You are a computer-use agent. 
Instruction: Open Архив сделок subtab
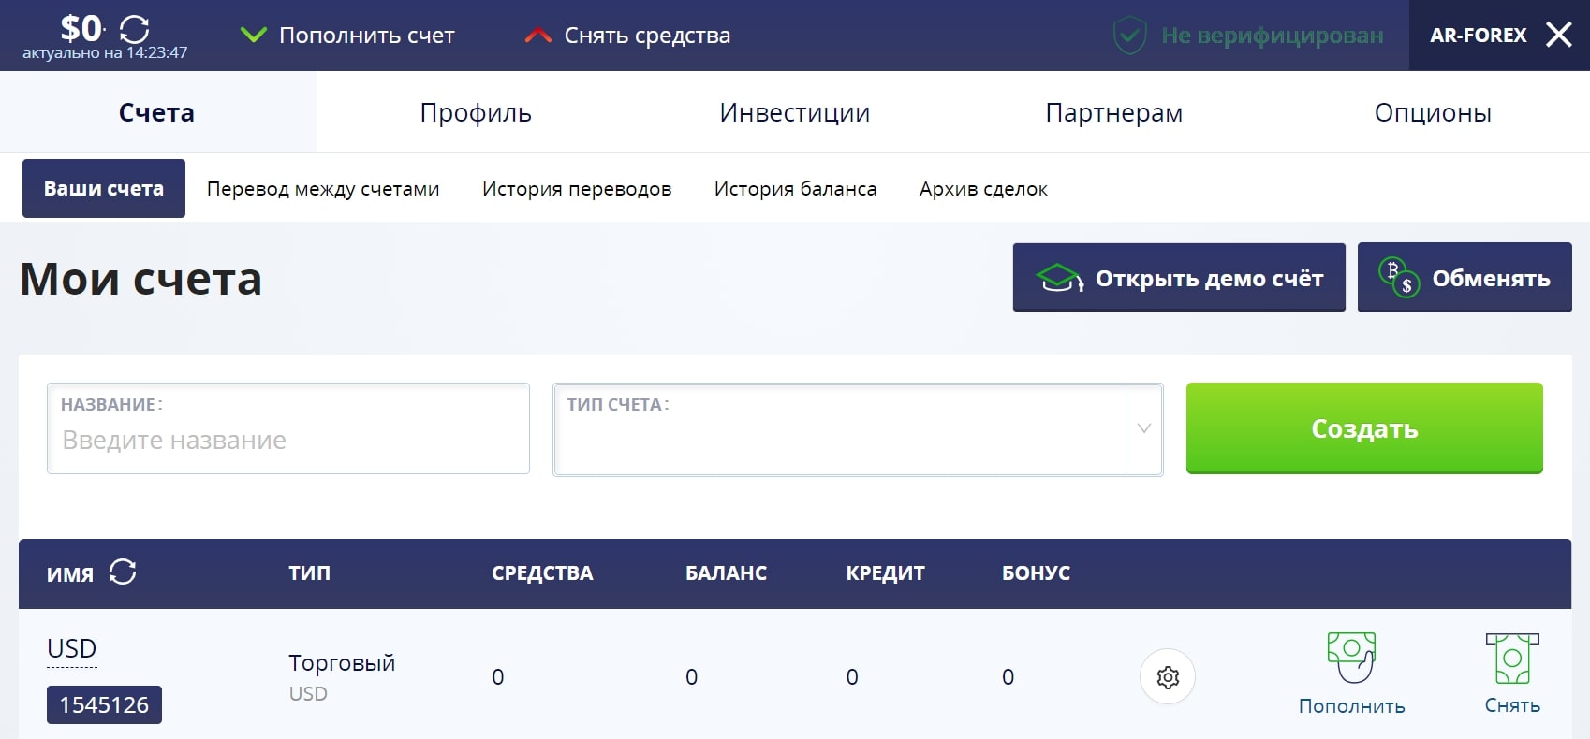pos(983,189)
